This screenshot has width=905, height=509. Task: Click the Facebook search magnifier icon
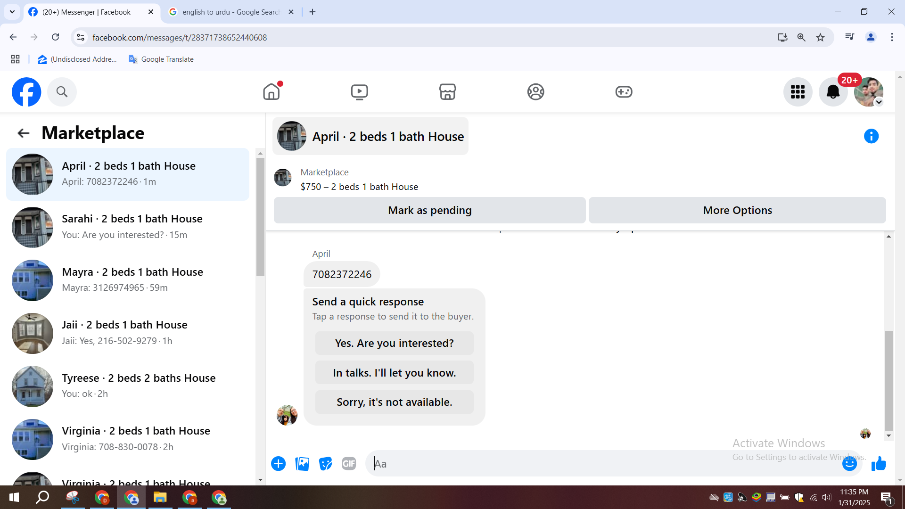[62, 92]
